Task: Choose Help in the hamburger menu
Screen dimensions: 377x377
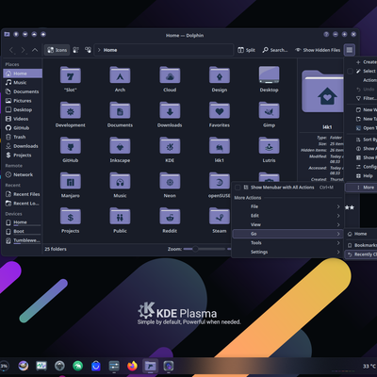Action: (361, 176)
